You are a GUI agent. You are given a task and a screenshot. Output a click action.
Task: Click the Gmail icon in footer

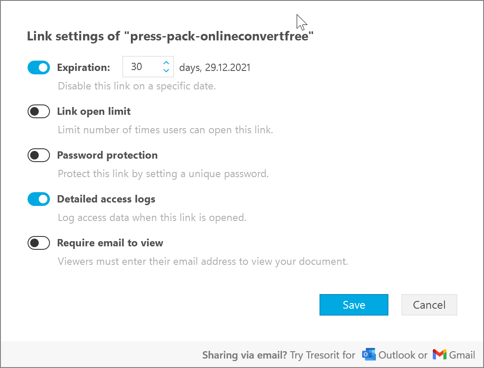click(x=440, y=354)
